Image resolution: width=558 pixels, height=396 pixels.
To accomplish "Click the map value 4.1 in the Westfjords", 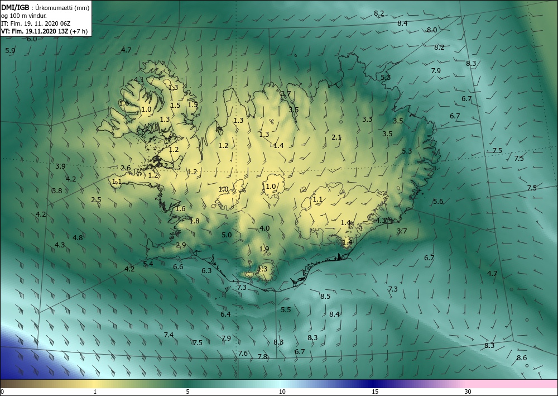I will click(139, 80).
